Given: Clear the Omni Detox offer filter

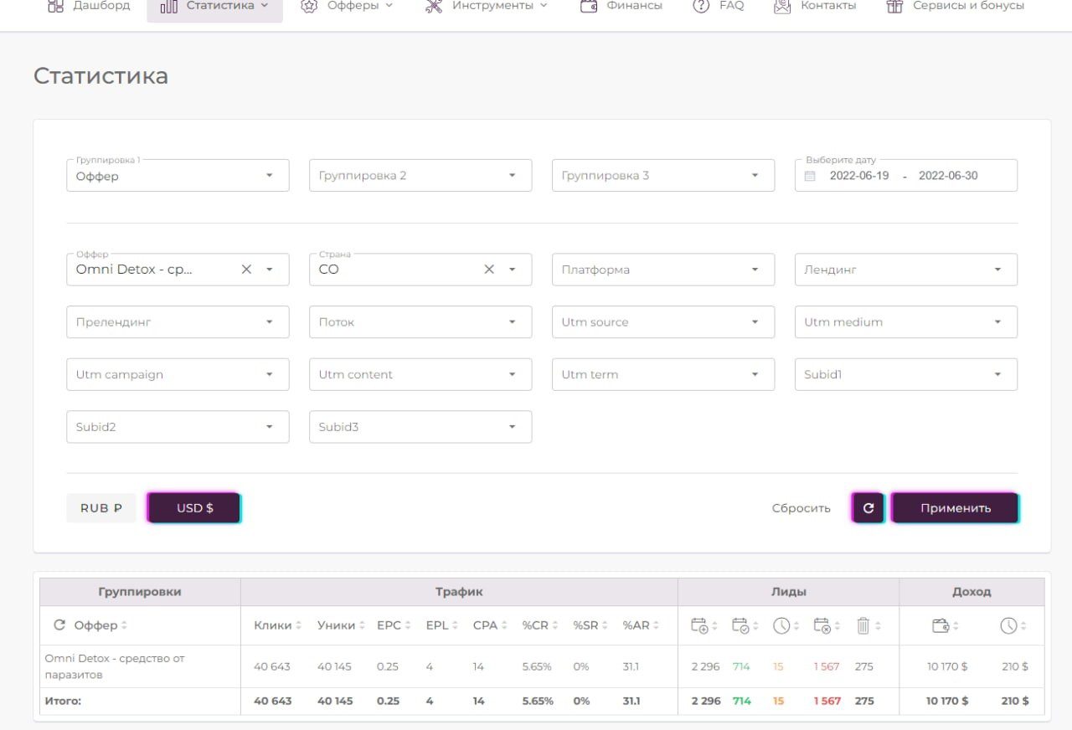Looking at the screenshot, I should coord(246,270).
